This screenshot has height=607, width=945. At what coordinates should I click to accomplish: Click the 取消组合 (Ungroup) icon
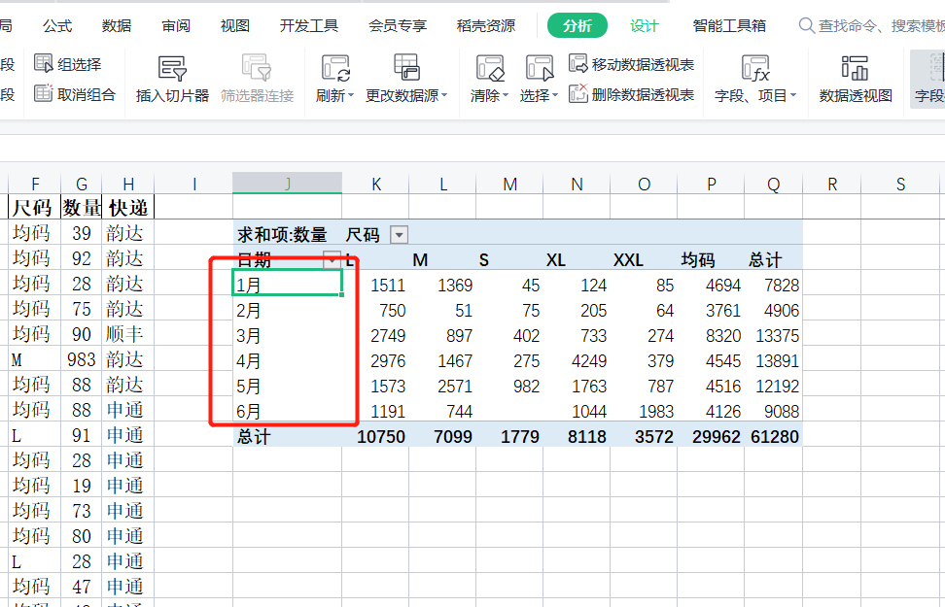44,94
